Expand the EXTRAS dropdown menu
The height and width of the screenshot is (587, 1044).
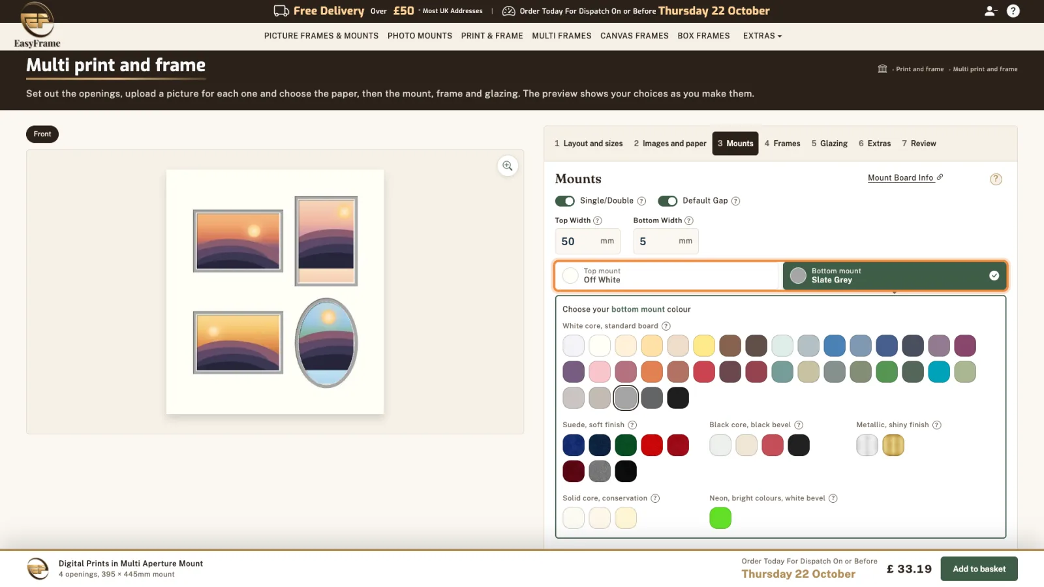[x=762, y=36]
